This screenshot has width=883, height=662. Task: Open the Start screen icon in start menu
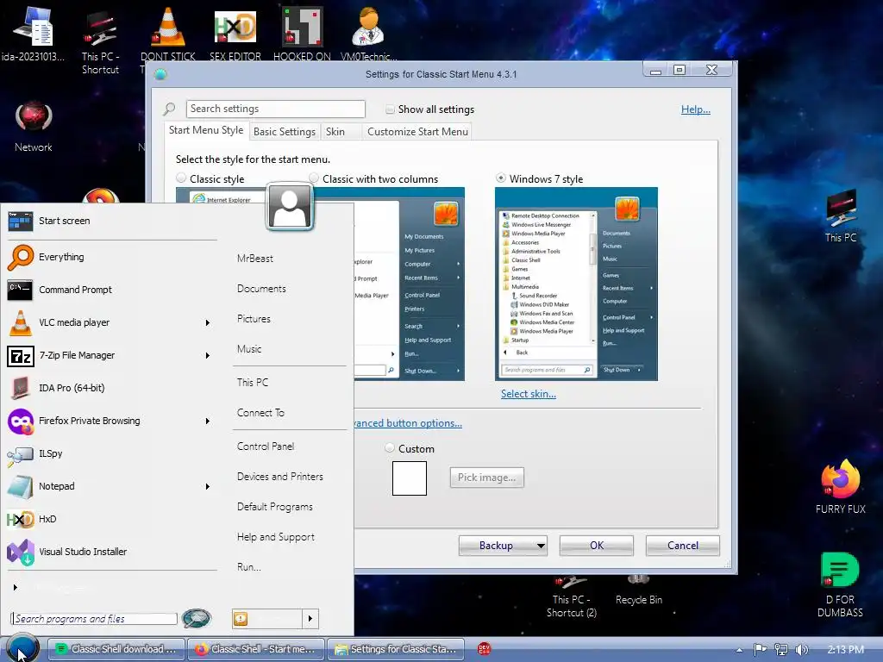click(21, 221)
